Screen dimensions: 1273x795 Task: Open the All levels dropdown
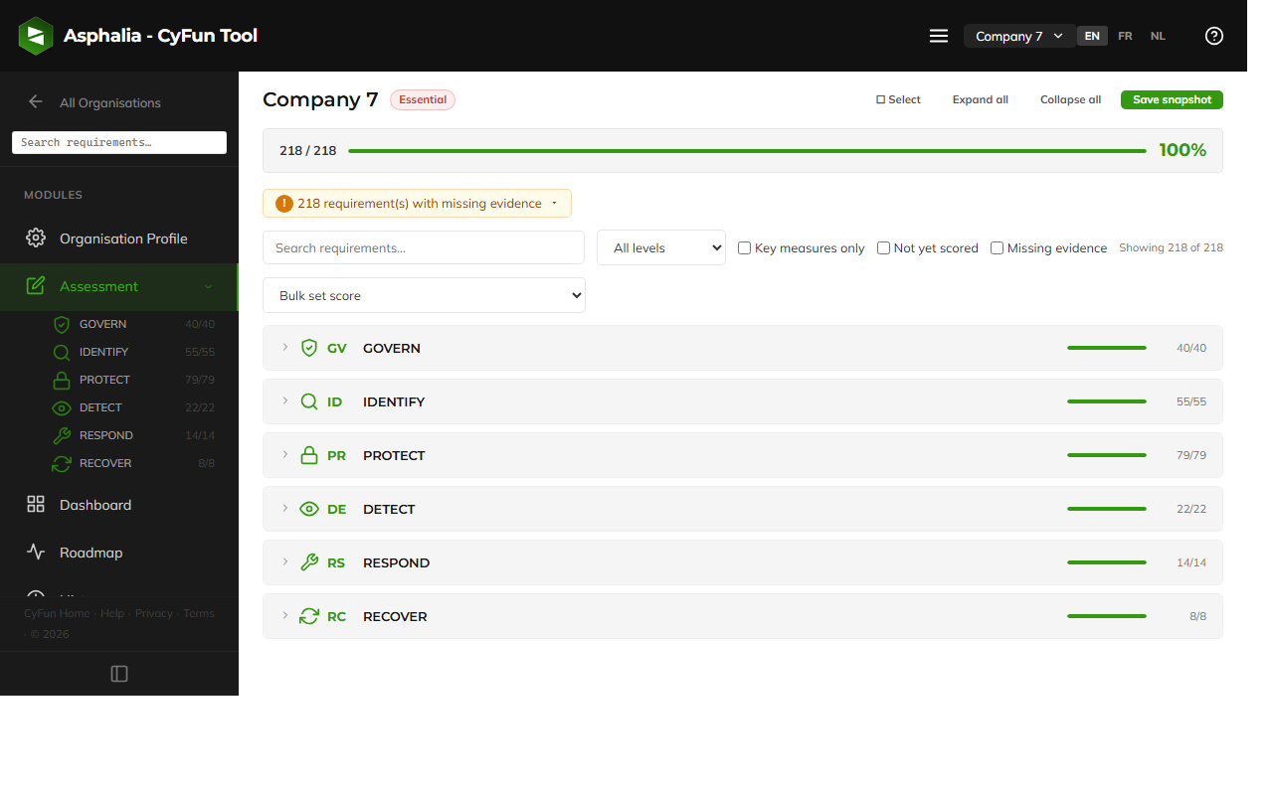click(660, 247)
